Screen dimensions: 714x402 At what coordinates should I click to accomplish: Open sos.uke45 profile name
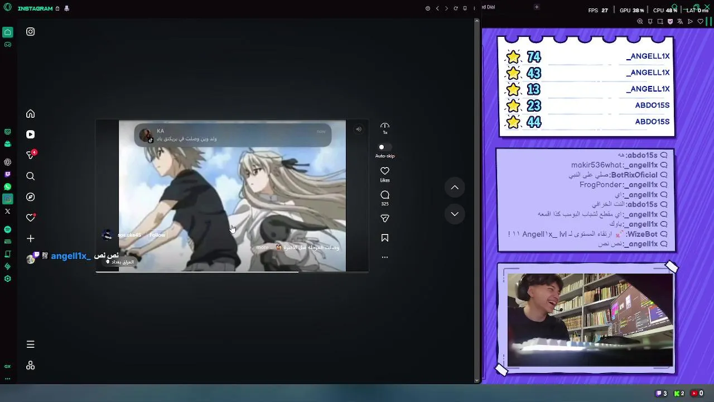pyautogui.click(x=129, y=235)
